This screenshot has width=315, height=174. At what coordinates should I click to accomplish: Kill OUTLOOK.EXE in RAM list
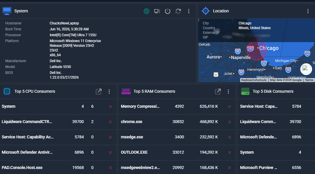coord(229,153)
